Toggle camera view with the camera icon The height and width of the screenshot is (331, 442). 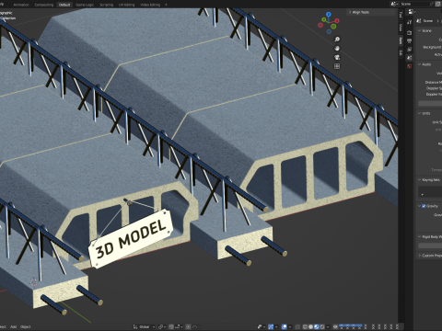[337, 57]
